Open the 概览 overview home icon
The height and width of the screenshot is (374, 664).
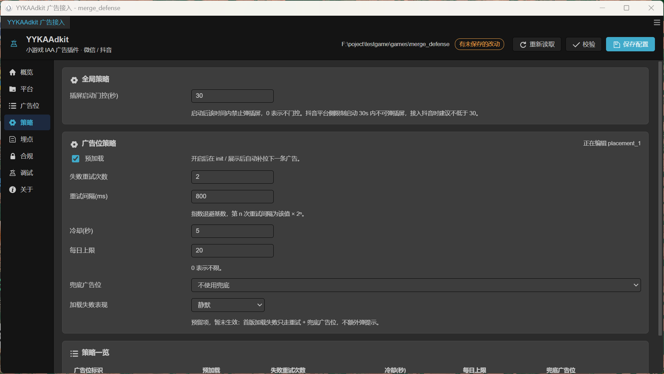click(x=13, y=72)
